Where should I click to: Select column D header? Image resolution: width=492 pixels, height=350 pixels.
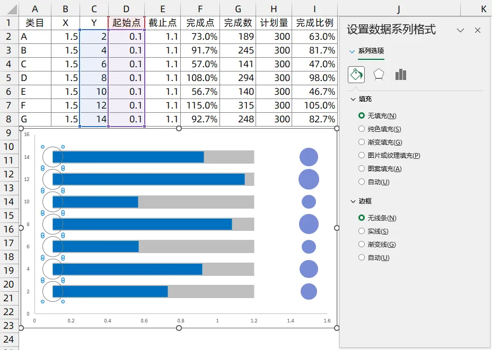click(127, 9)
